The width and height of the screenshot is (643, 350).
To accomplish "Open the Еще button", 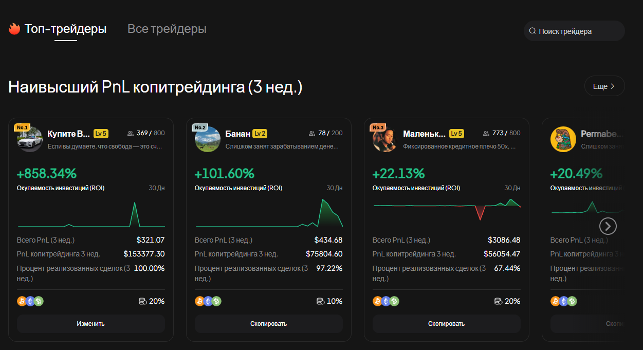I will pyautogui.click(x=604, y=86).
